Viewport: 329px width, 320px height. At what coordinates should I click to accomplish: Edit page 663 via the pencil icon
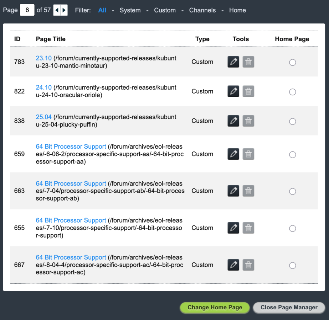233,191
